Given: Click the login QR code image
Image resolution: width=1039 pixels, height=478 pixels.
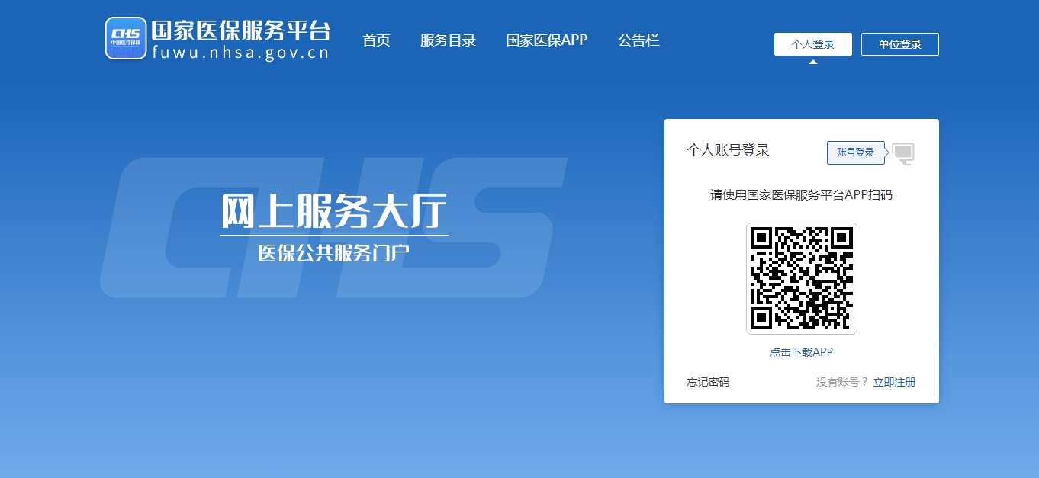Looking at the screenshot, I should (x=802, y=278).
